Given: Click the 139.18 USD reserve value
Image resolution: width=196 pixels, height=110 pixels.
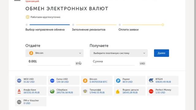Looking at the screenshot, I should [62, 82].
